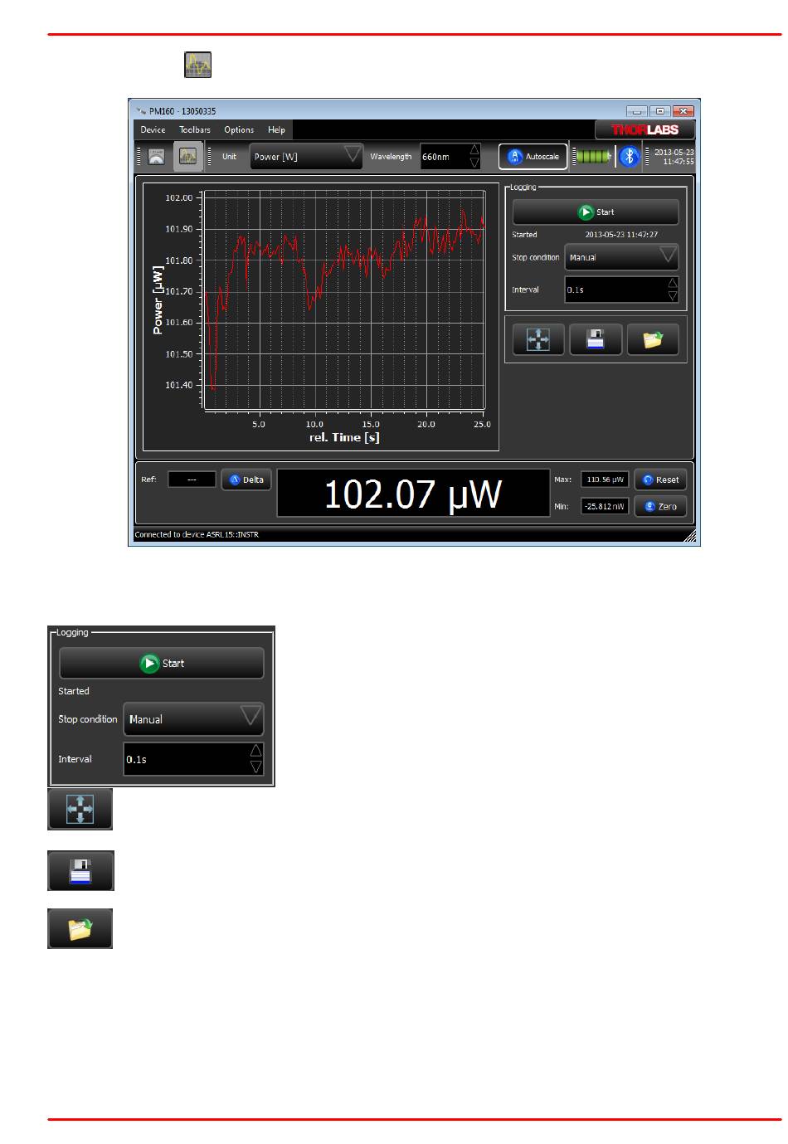Click the PM160 title bar app icon

coord(140,110)
